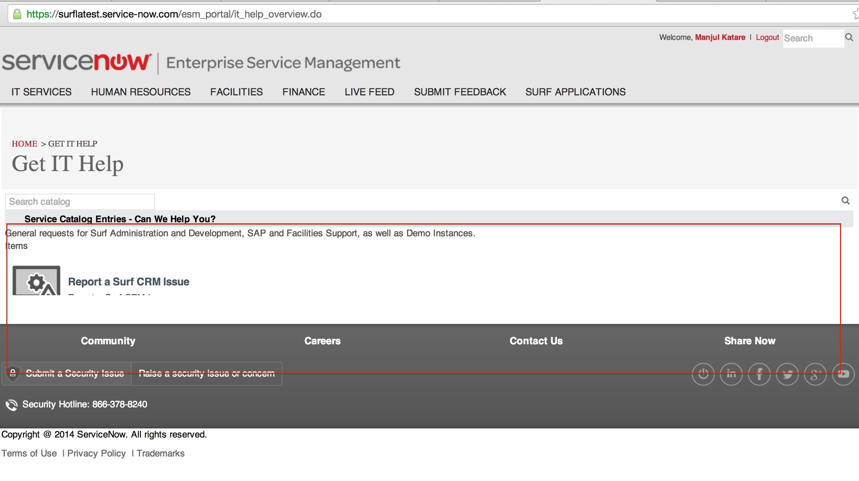The image size is (859, 481).
Task: Switch to the Human Resources tab
Action: click(140, 92)
